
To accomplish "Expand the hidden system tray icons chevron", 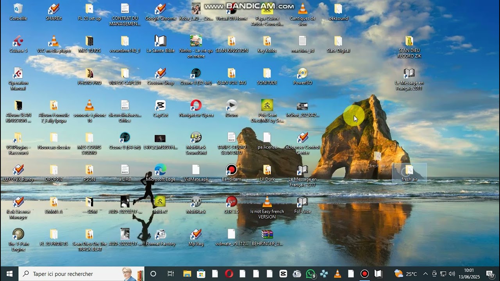I will 425,274.
